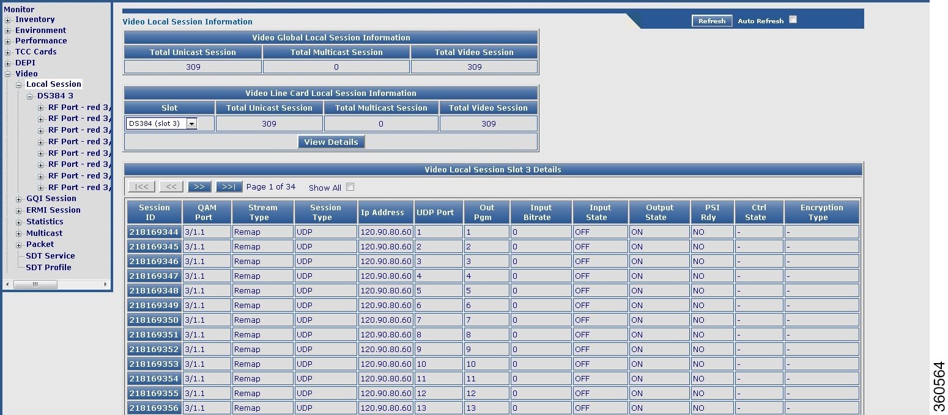Open session ID 218169353
The width and height of the screenshot is (948, 415).
[154, 364]
